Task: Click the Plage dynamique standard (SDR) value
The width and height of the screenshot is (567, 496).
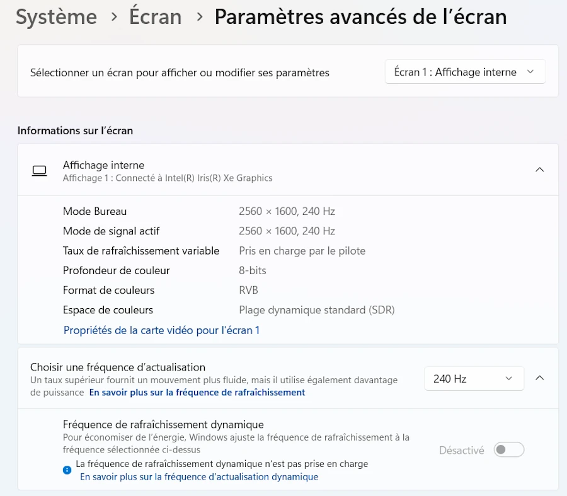Action: click(x=317, y=310)
